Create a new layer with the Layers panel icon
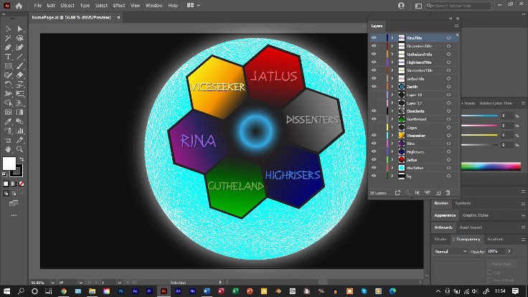 pos(438,192)
